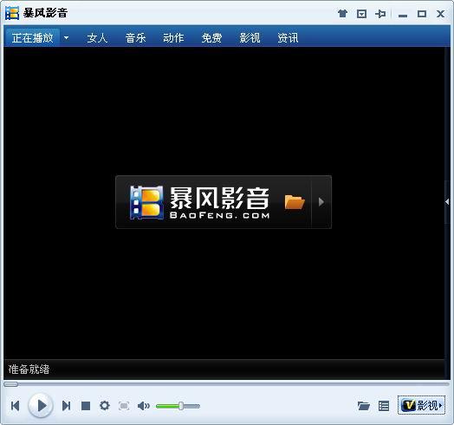Expand the side panel arrow at right edge

point(447,202)
